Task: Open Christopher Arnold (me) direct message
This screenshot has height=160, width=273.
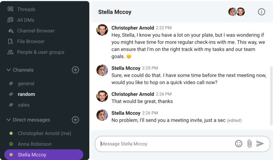Action: [44, 133]
